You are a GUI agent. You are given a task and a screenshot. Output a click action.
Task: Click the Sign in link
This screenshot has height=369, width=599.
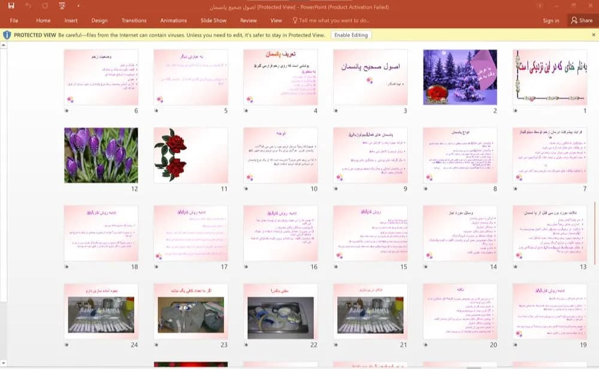click(551, 20)
